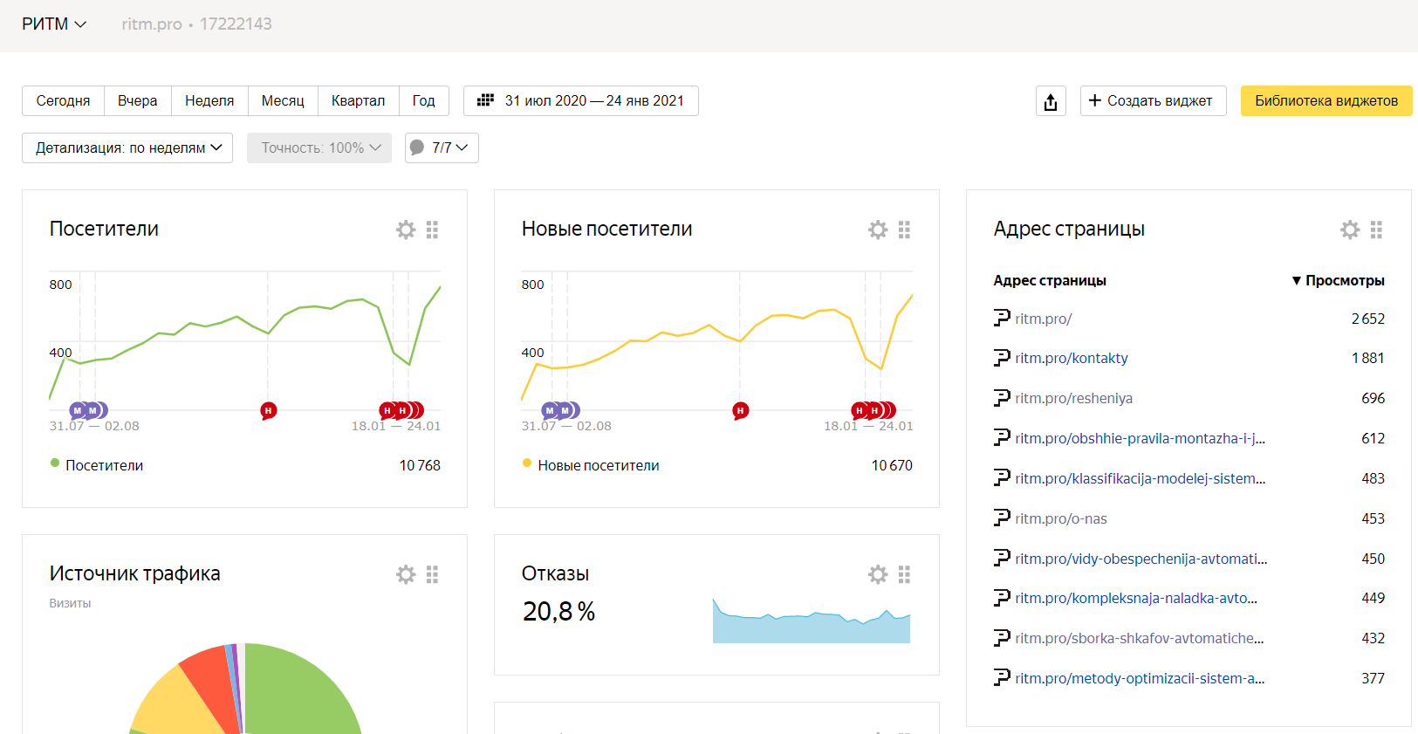Open link ritm.pro/obshhie-pravila-montazha
The height and width of the screenshot is (734, 1418).
tap(1141, 438)
